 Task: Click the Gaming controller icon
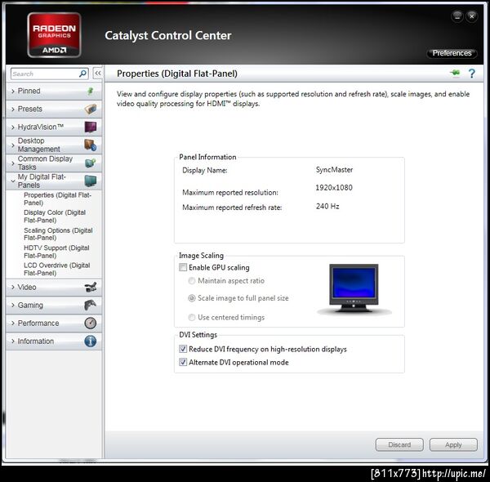point(91,305)
